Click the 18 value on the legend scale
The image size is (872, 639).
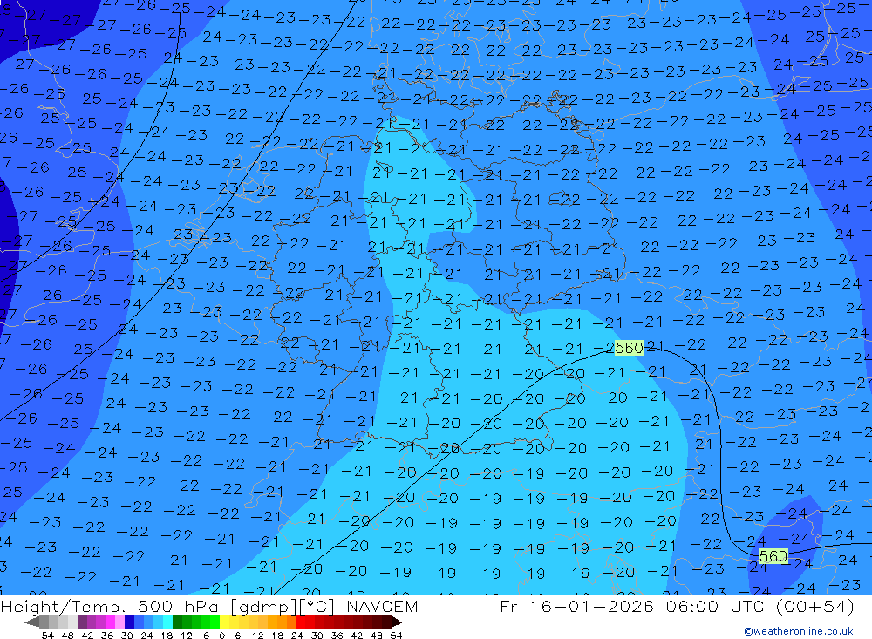(x=277, y=636)
